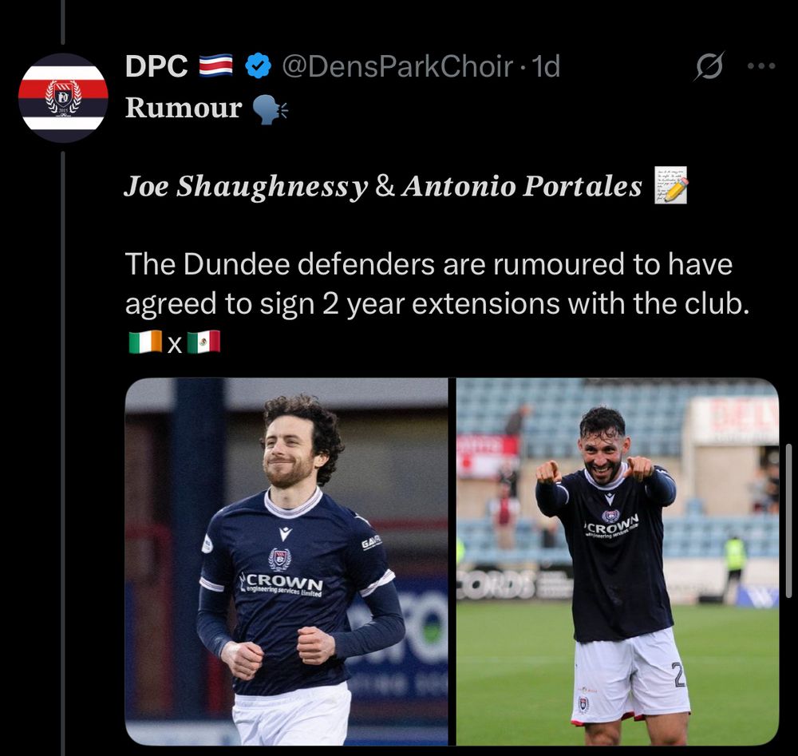Click the thread connector line below avatar
The image size is (798, 756).
[63, 453]
